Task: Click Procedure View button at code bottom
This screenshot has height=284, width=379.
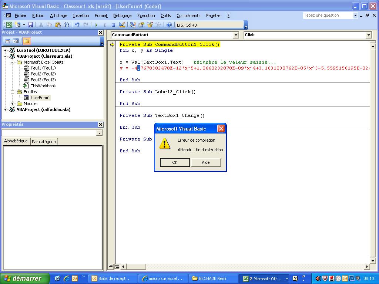Action: pyautogui.click(x=110, y=266)
